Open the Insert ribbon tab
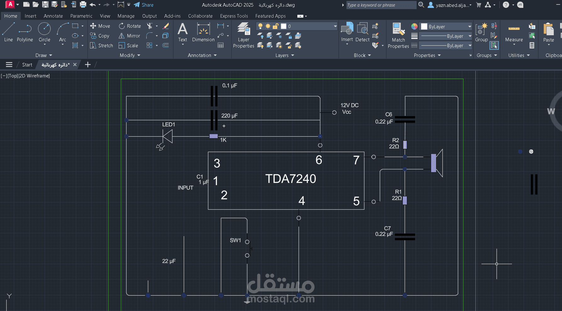 coord(31,16)
